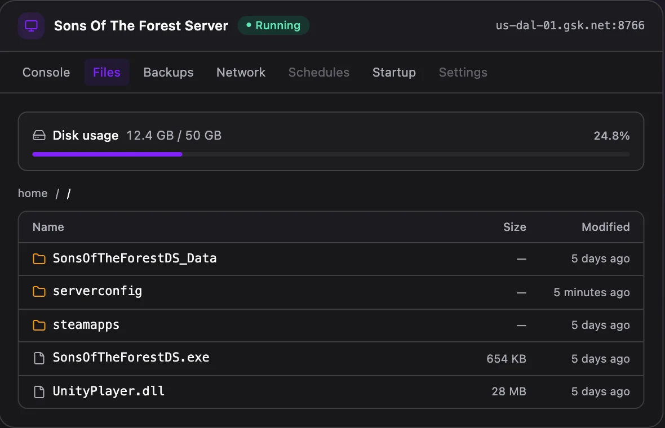Click the modified time of UnityPlayer.dll row
This screenshot has height=428, width=665.
[x=601, y=391]
